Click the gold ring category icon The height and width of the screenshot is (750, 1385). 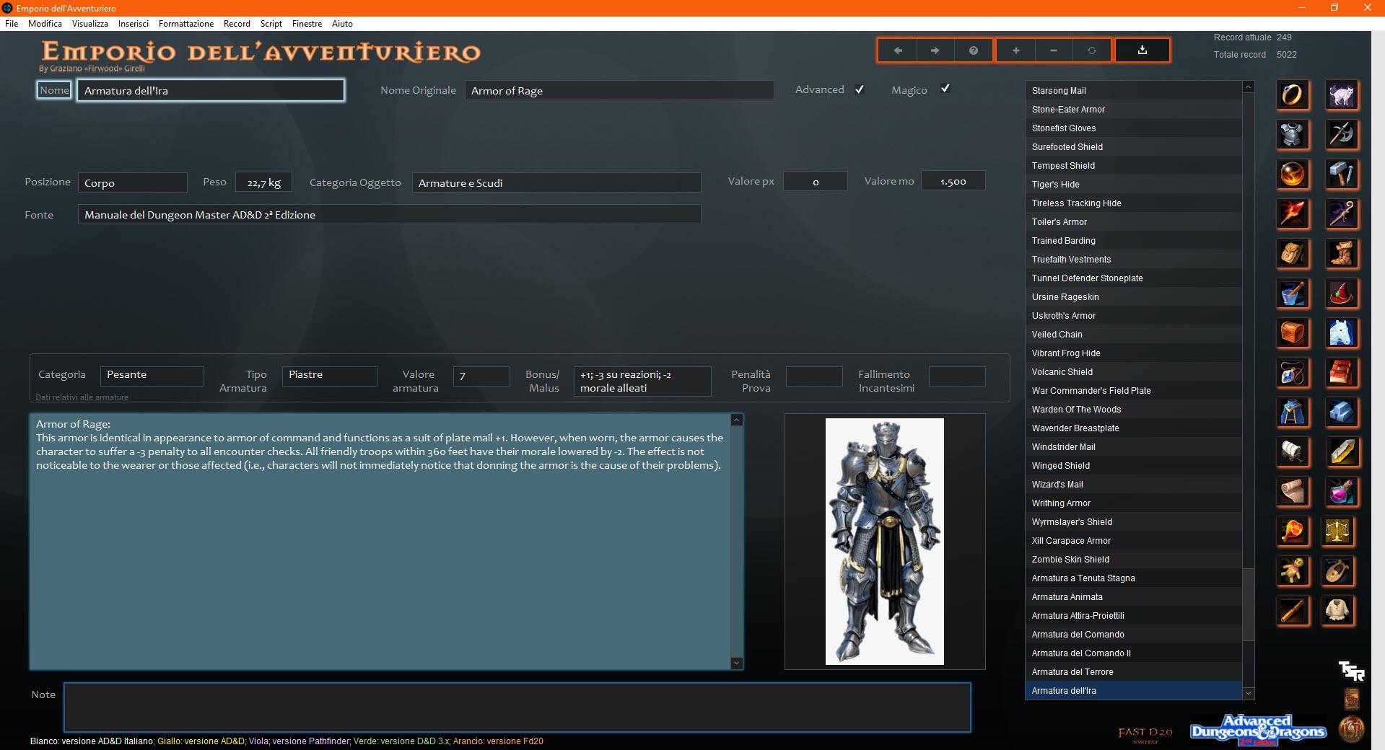(x=1292, y=95)
